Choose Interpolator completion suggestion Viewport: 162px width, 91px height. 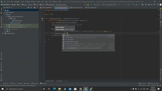pos(88,39)
